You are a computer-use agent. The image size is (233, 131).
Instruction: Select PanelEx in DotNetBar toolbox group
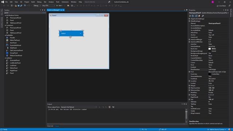pyautogui.click(x=12, y=38)
